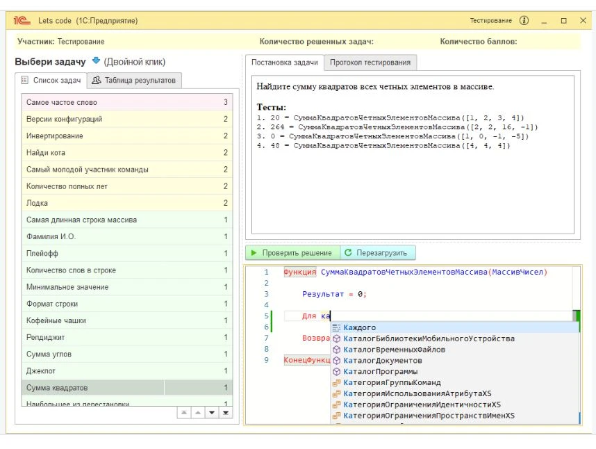Screen dimensions: 596x449
Task: Choose КатегорияГруппыКоманд suggestion
Action: [x=455, y=382]
